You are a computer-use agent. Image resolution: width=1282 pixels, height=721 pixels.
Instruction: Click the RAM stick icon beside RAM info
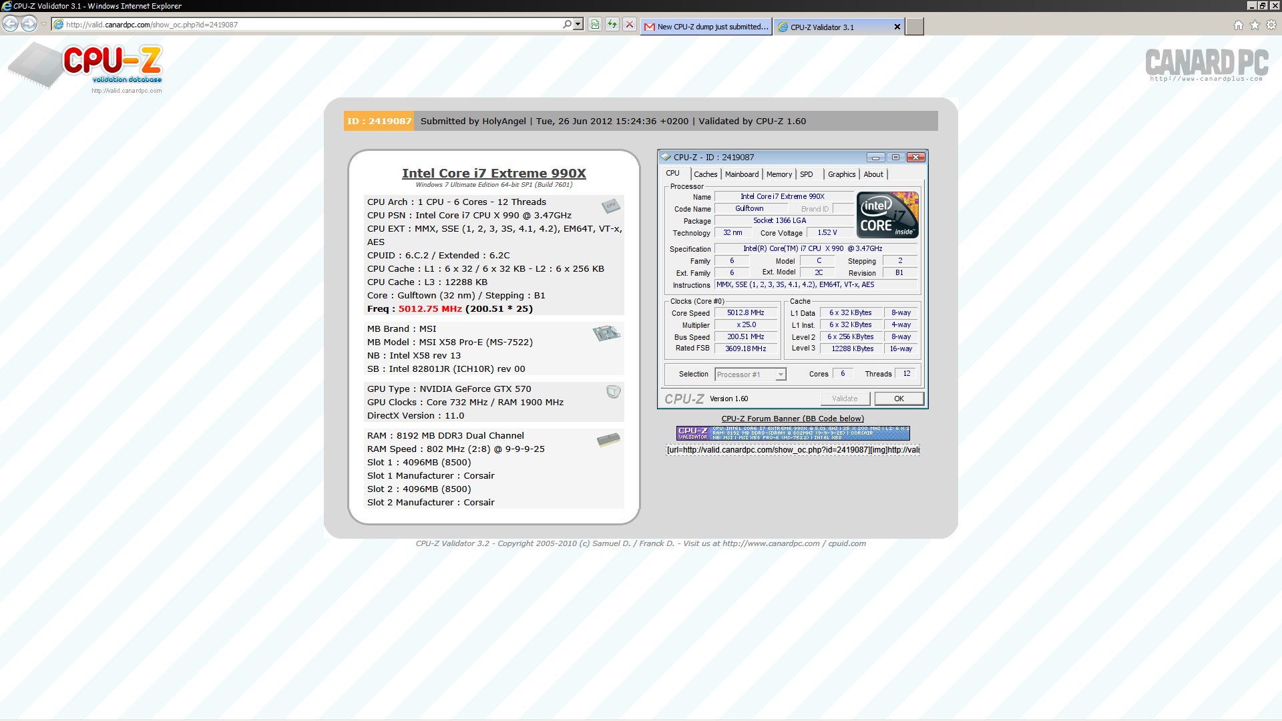click(x=608, y=439)
